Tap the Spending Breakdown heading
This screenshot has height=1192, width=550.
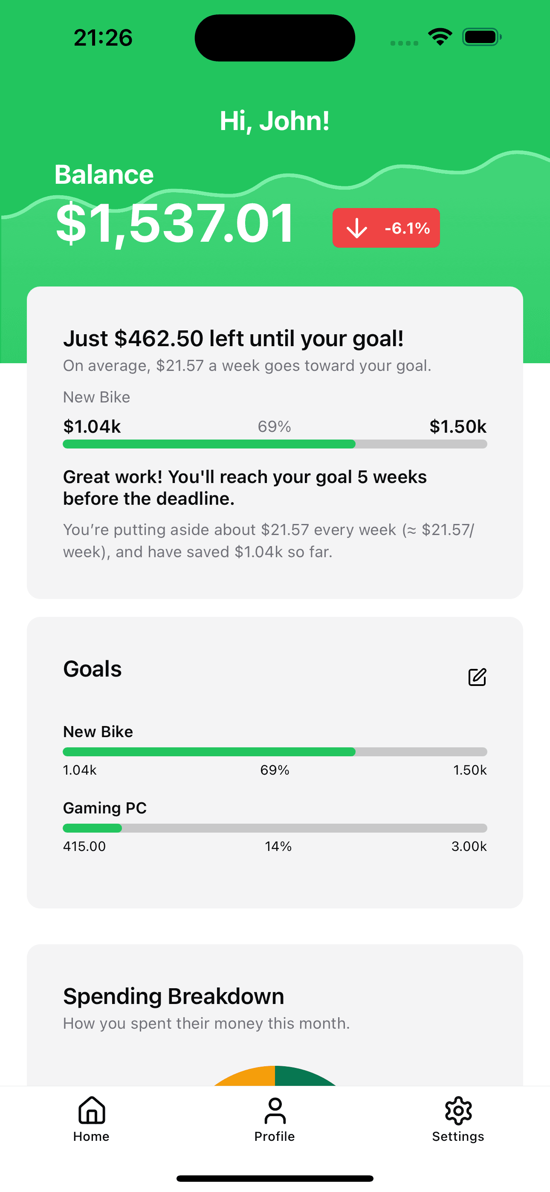tap(174, 996)
